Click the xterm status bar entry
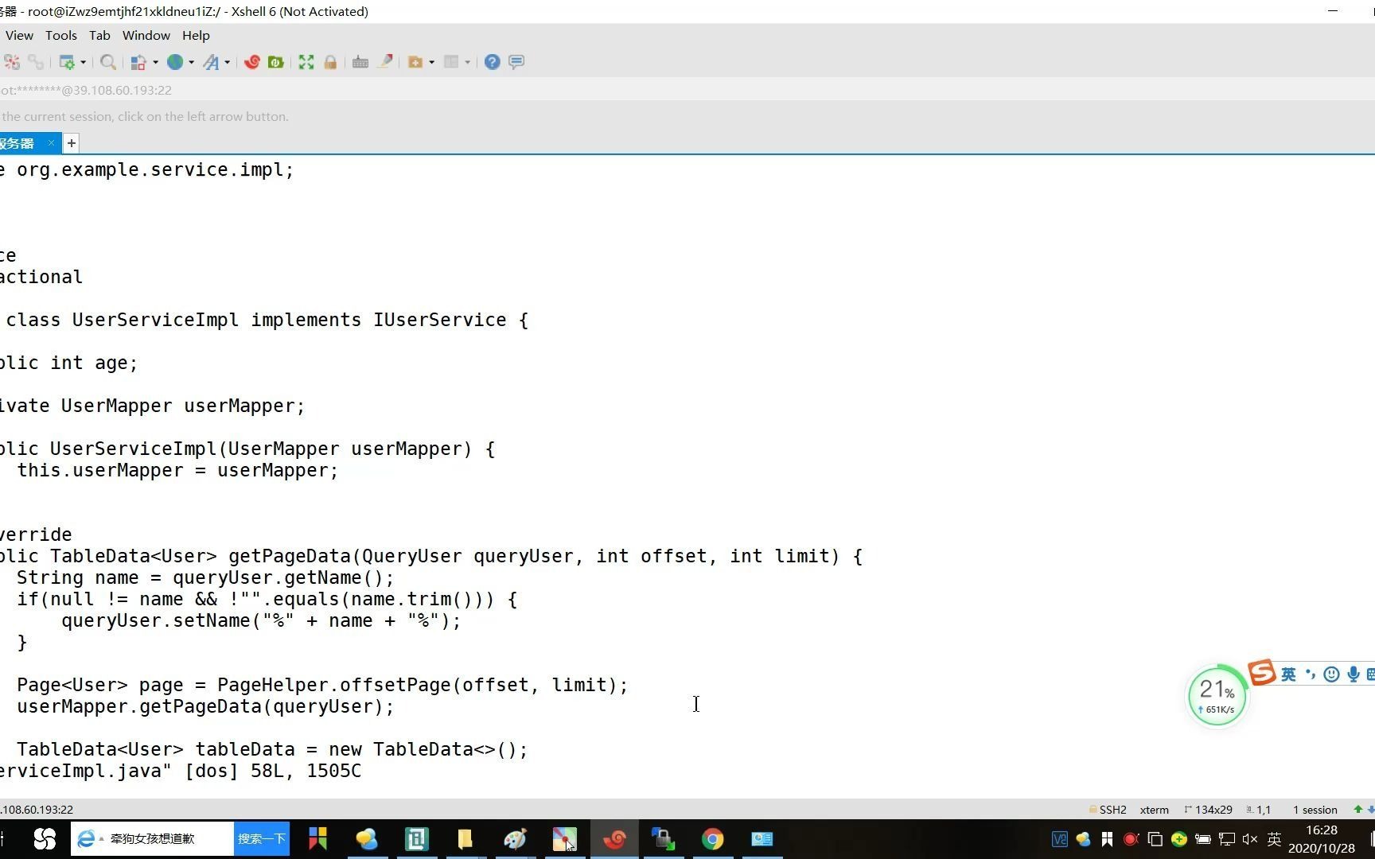The height and width of the screenshot is (859, 1375). (x=1154, y=810)
